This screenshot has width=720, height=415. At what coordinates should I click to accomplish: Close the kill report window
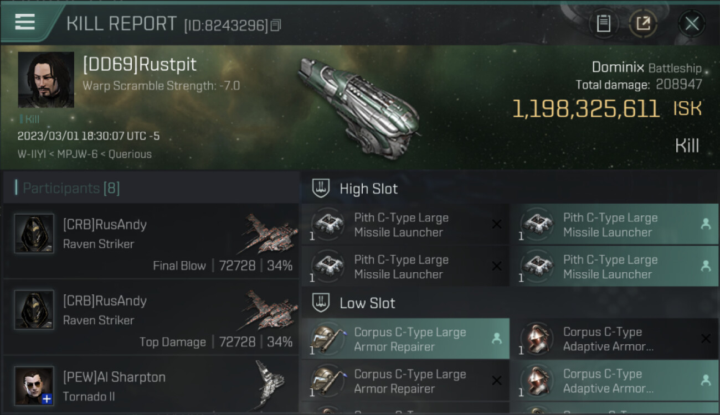pyautogui.click(x=692, y=24)
